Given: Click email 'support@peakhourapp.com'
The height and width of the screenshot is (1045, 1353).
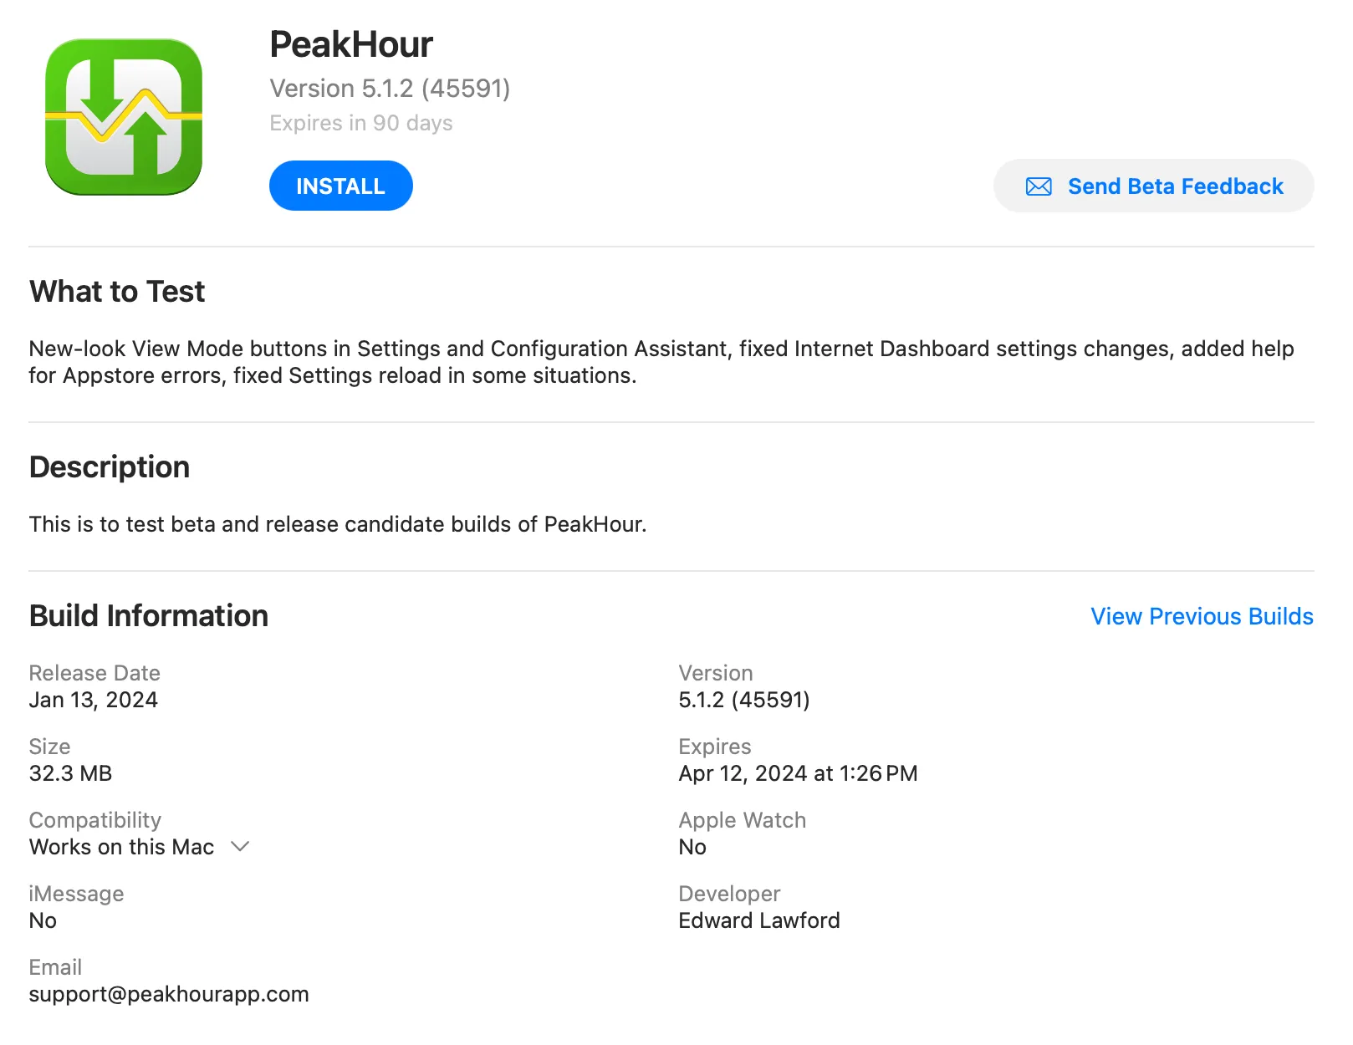Looking at the screenshot, I should tap(169, 994).
